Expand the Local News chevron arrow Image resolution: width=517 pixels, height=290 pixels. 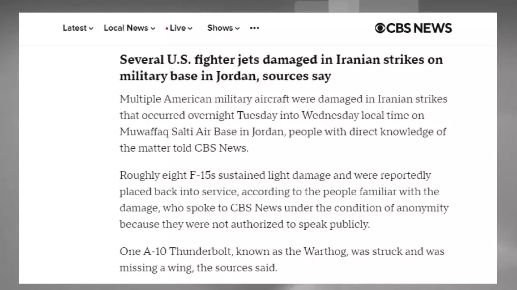point(153,29)
